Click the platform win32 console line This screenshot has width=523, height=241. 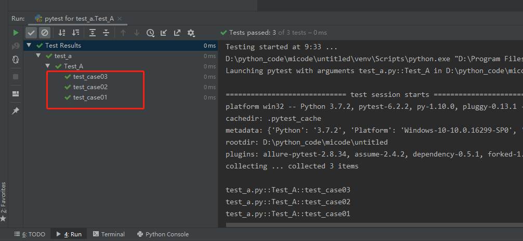[374, 107]
